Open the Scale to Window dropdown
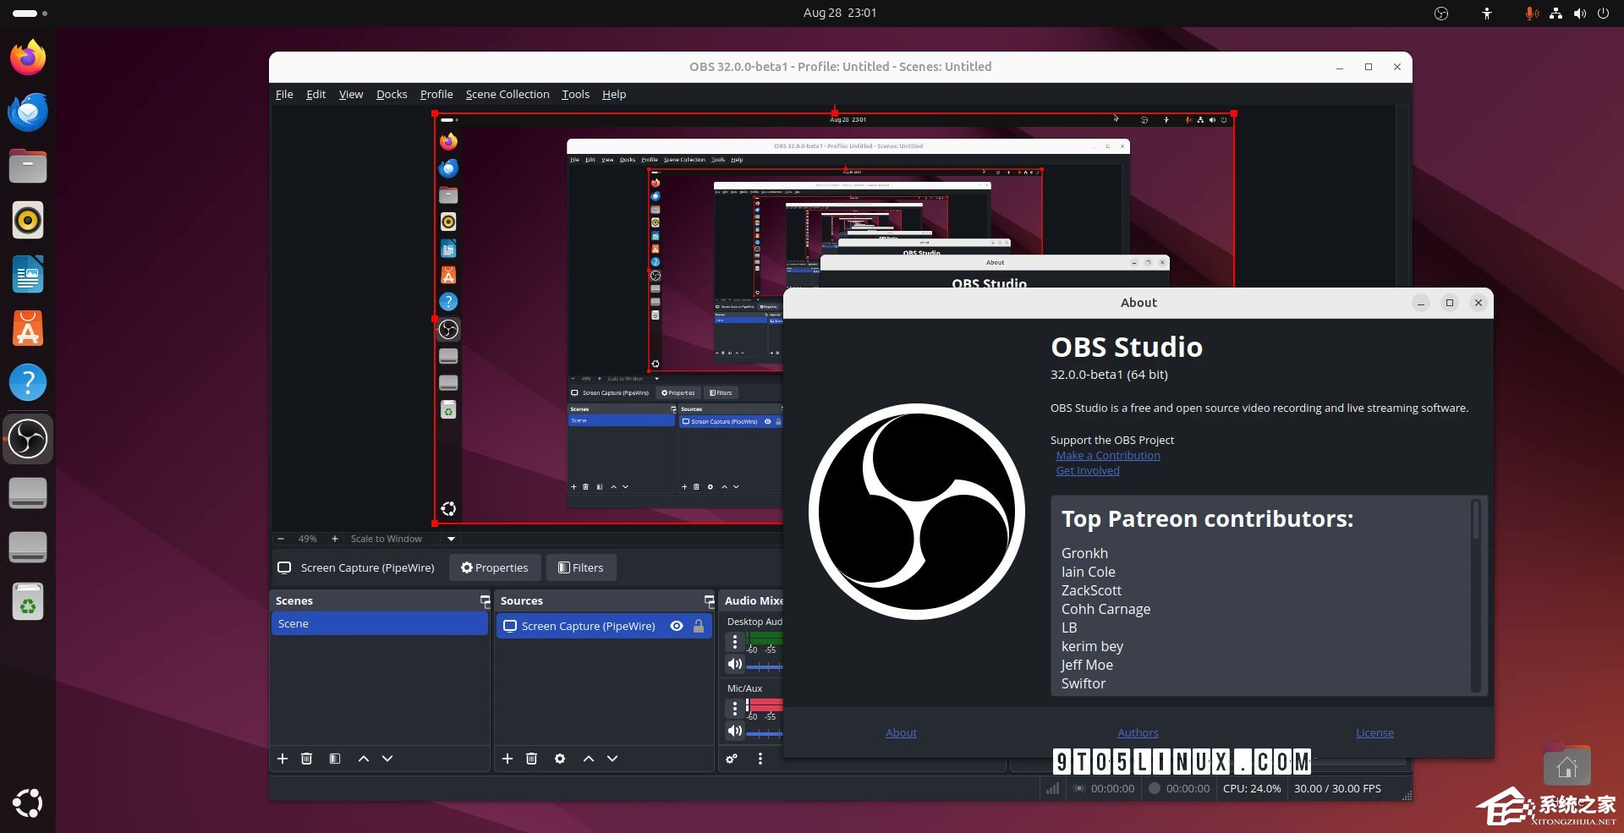 coord(451,539)
